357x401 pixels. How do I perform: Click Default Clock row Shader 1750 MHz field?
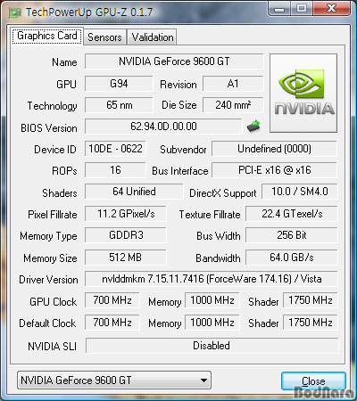click(311, 323)
